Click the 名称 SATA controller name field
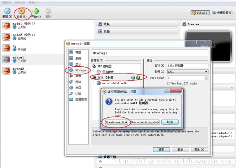This screenshot has height=168, width=236. (x=188, y=66)
